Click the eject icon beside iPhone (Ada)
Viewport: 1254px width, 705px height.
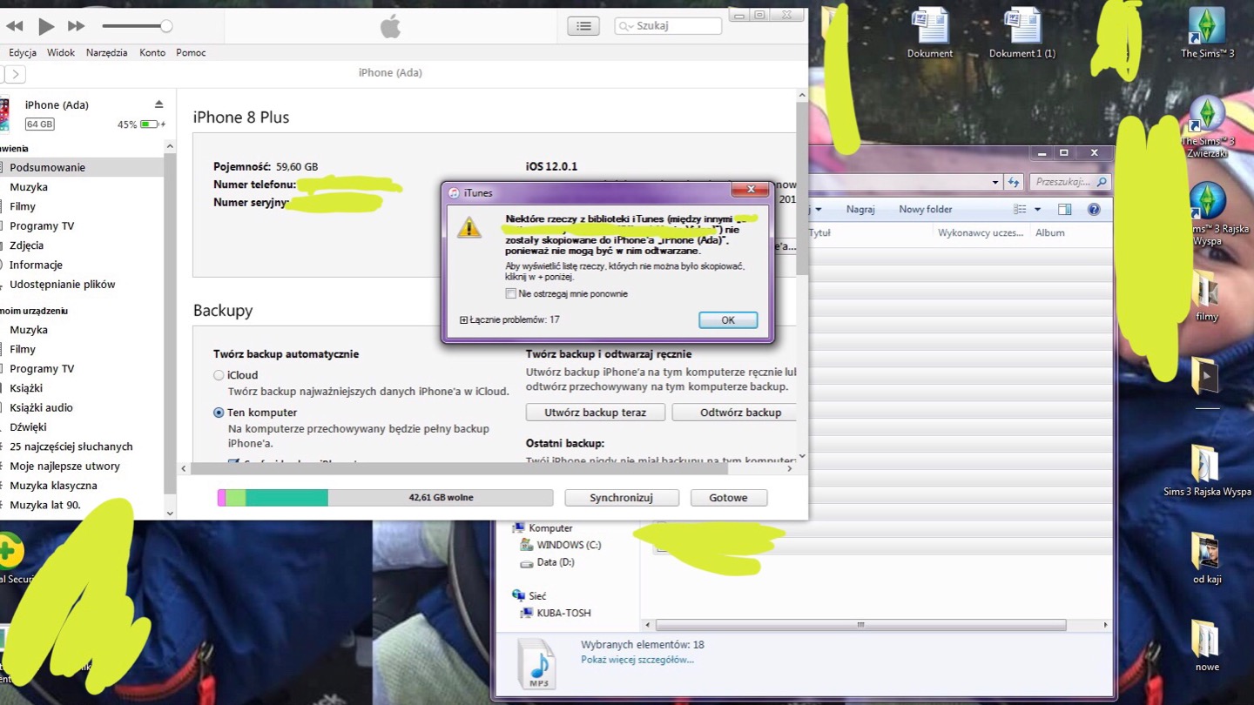[158, 104]
